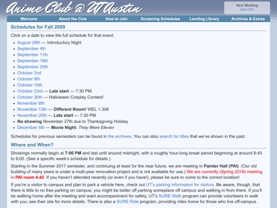Click the bold 7:00 PM start time
Viewport: 277px width, 208px height.
pos(73,153)
